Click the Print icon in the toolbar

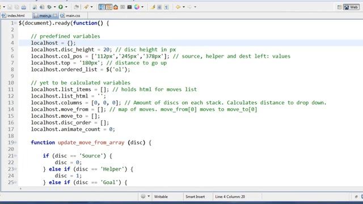pos(24,7)
